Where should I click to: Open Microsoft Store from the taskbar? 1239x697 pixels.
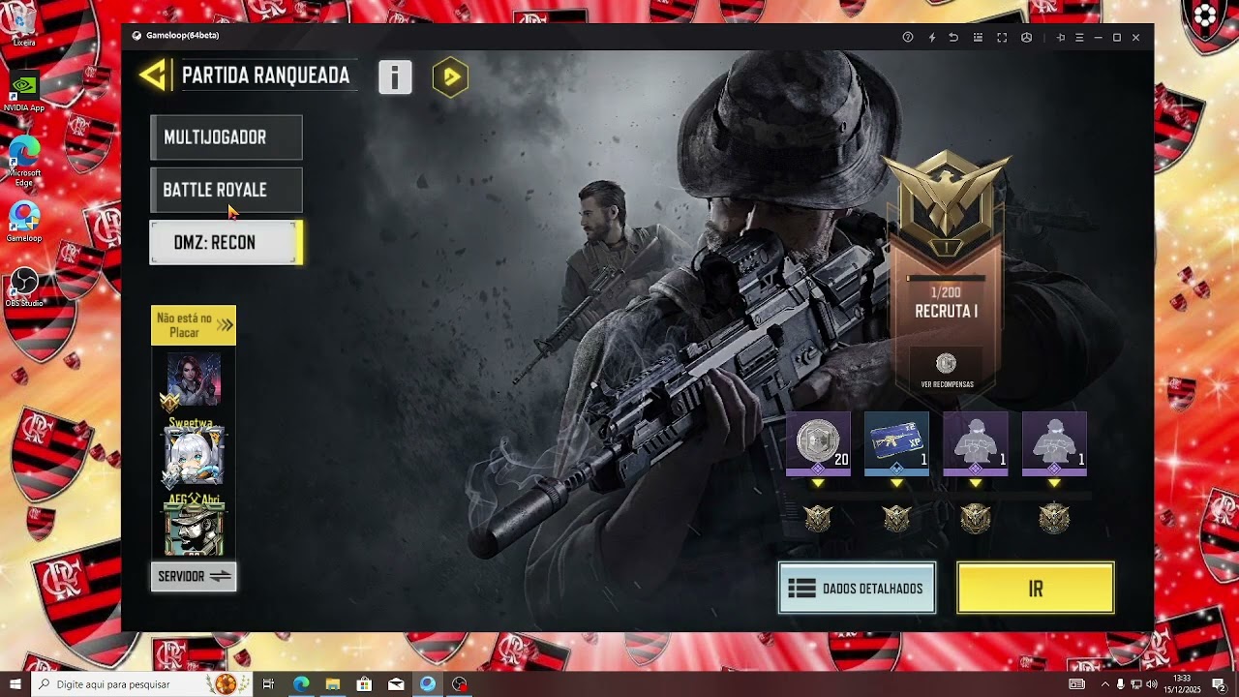364,684
